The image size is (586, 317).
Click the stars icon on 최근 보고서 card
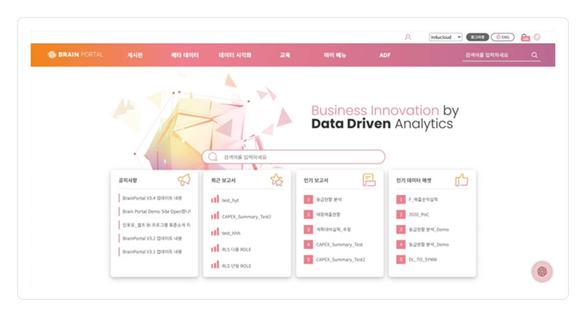(276, 180)
